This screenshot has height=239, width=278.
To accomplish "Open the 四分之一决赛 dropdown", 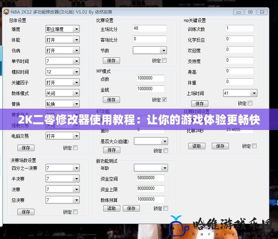I will (62, 168).
